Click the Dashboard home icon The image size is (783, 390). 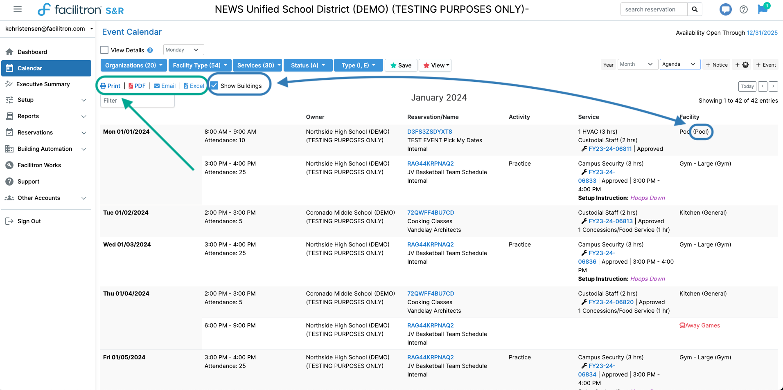click(9, 52)
